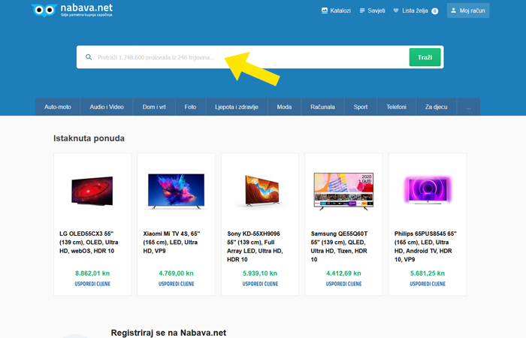Click the price 5.939,10 kn

(x=260, y=273)
